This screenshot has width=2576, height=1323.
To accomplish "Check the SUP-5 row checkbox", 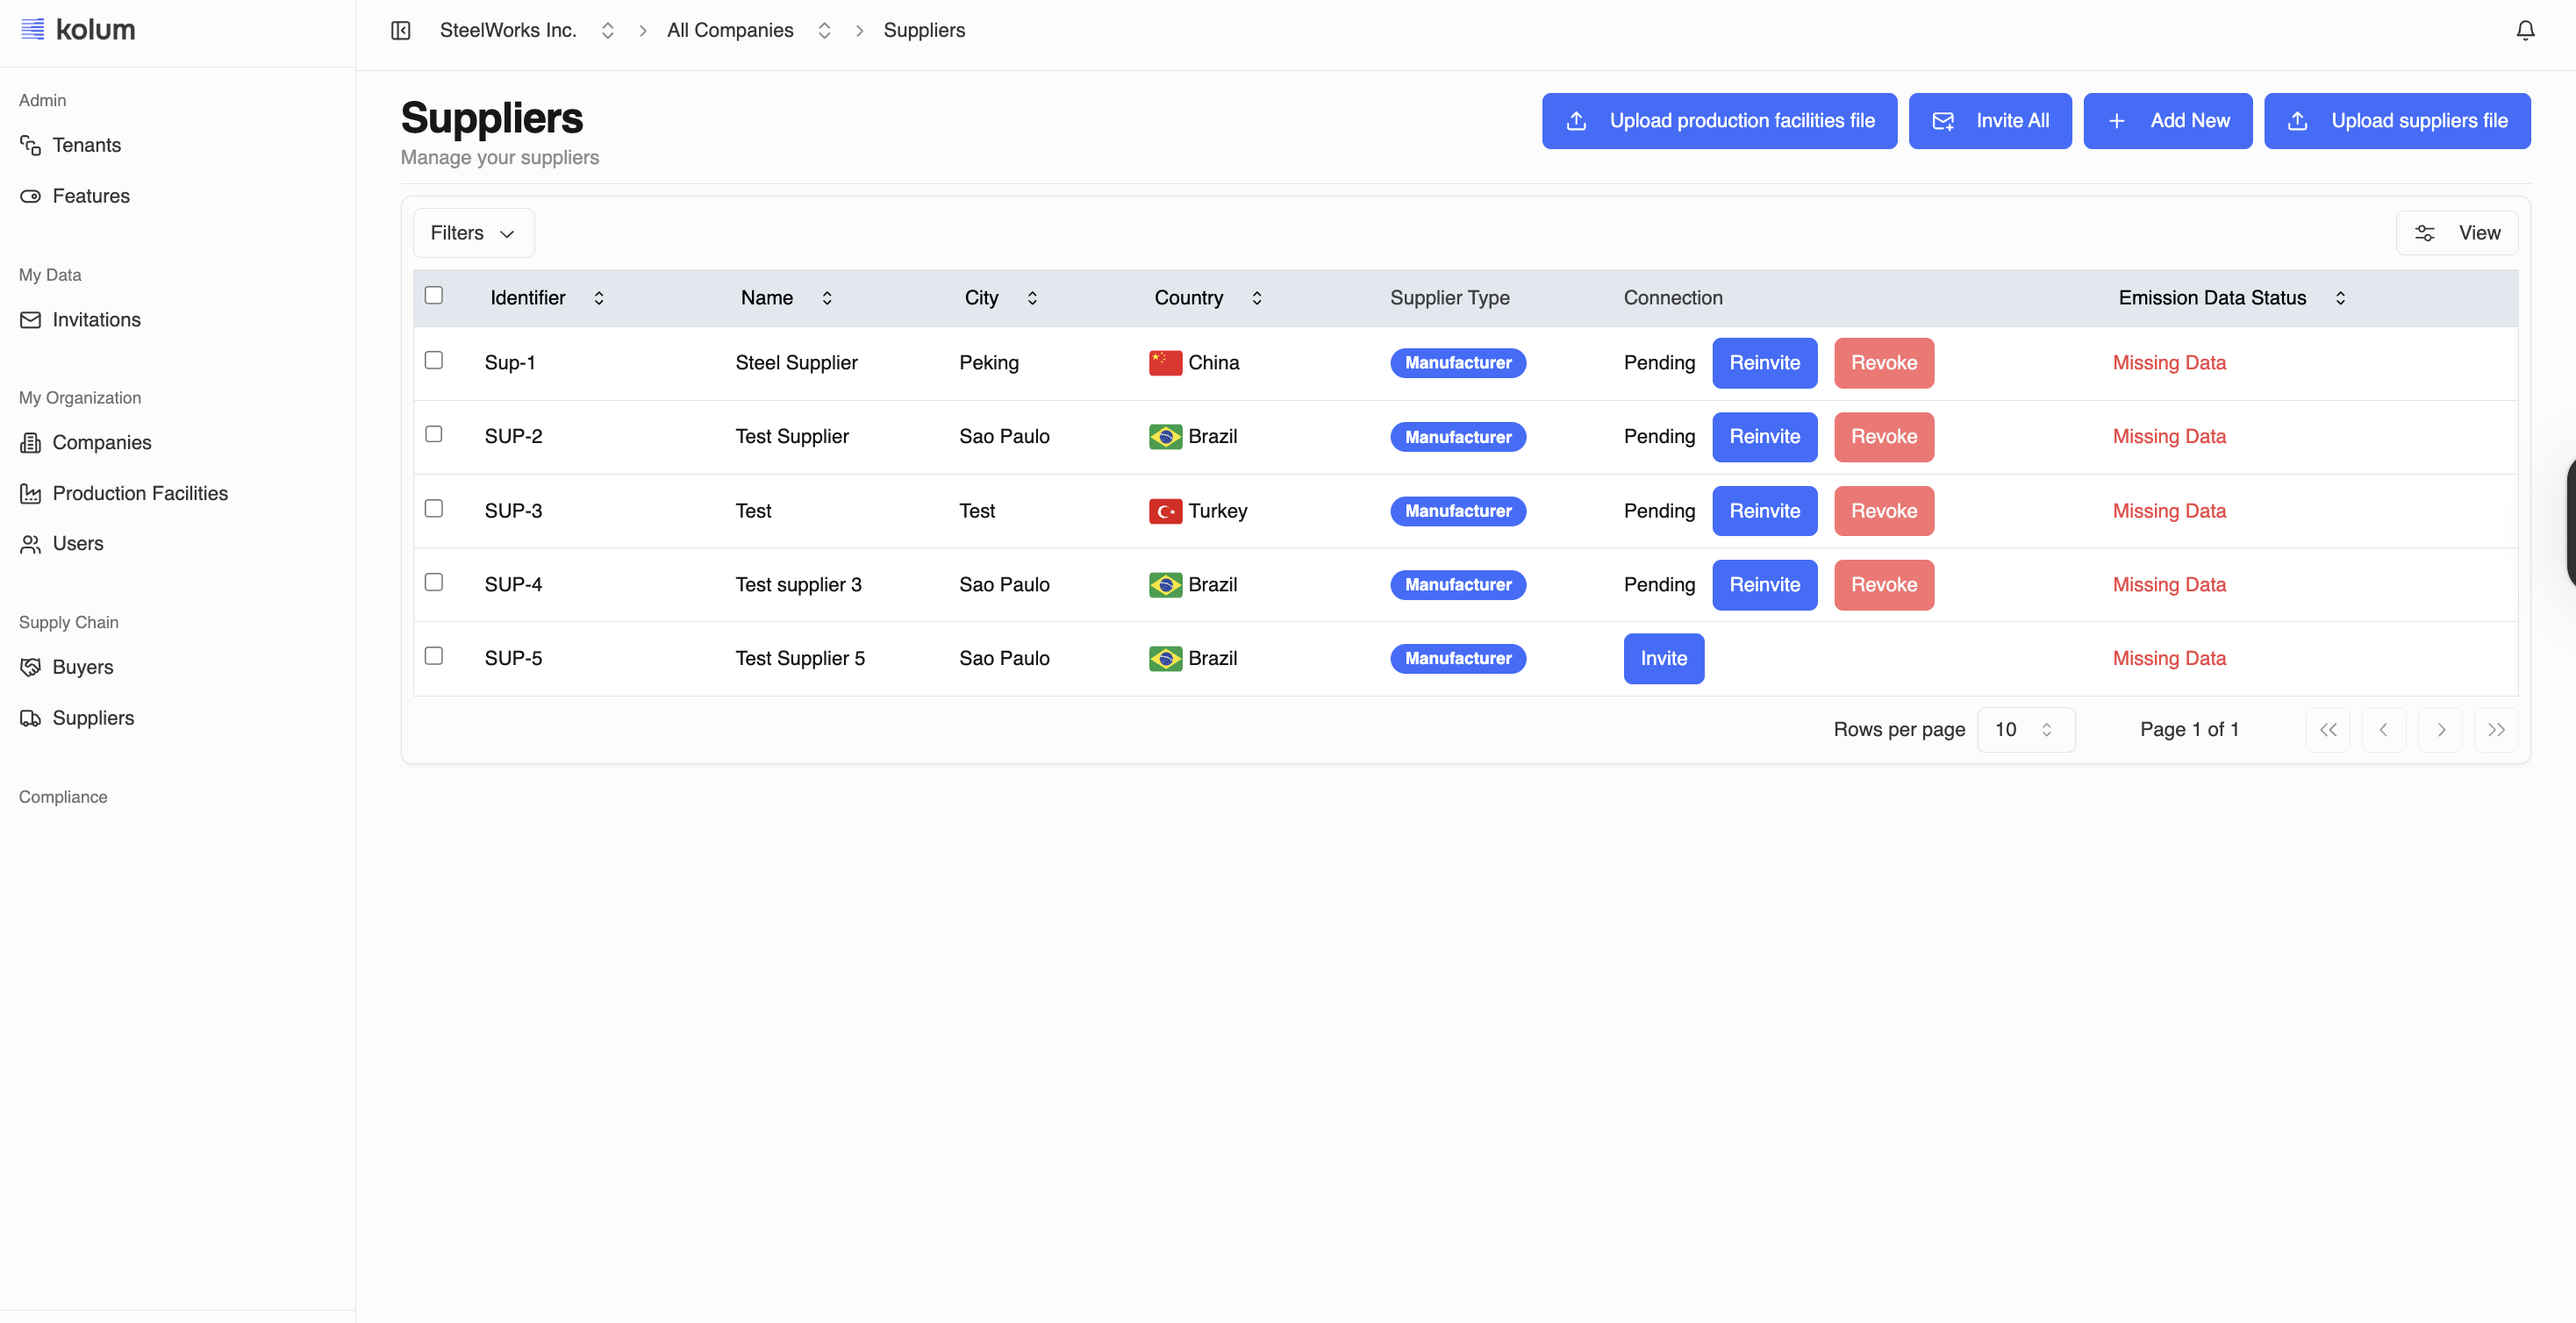I will (x=434, y=656).
